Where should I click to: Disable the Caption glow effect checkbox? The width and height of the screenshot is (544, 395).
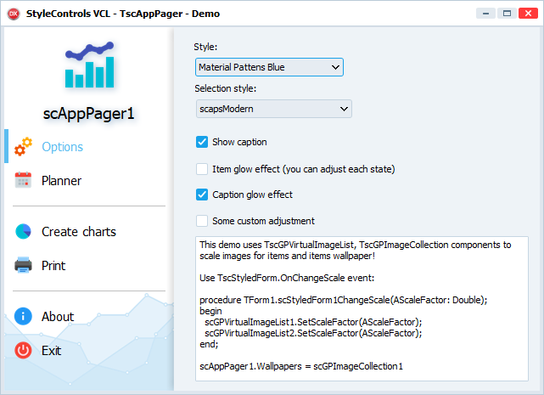[202, 195]
